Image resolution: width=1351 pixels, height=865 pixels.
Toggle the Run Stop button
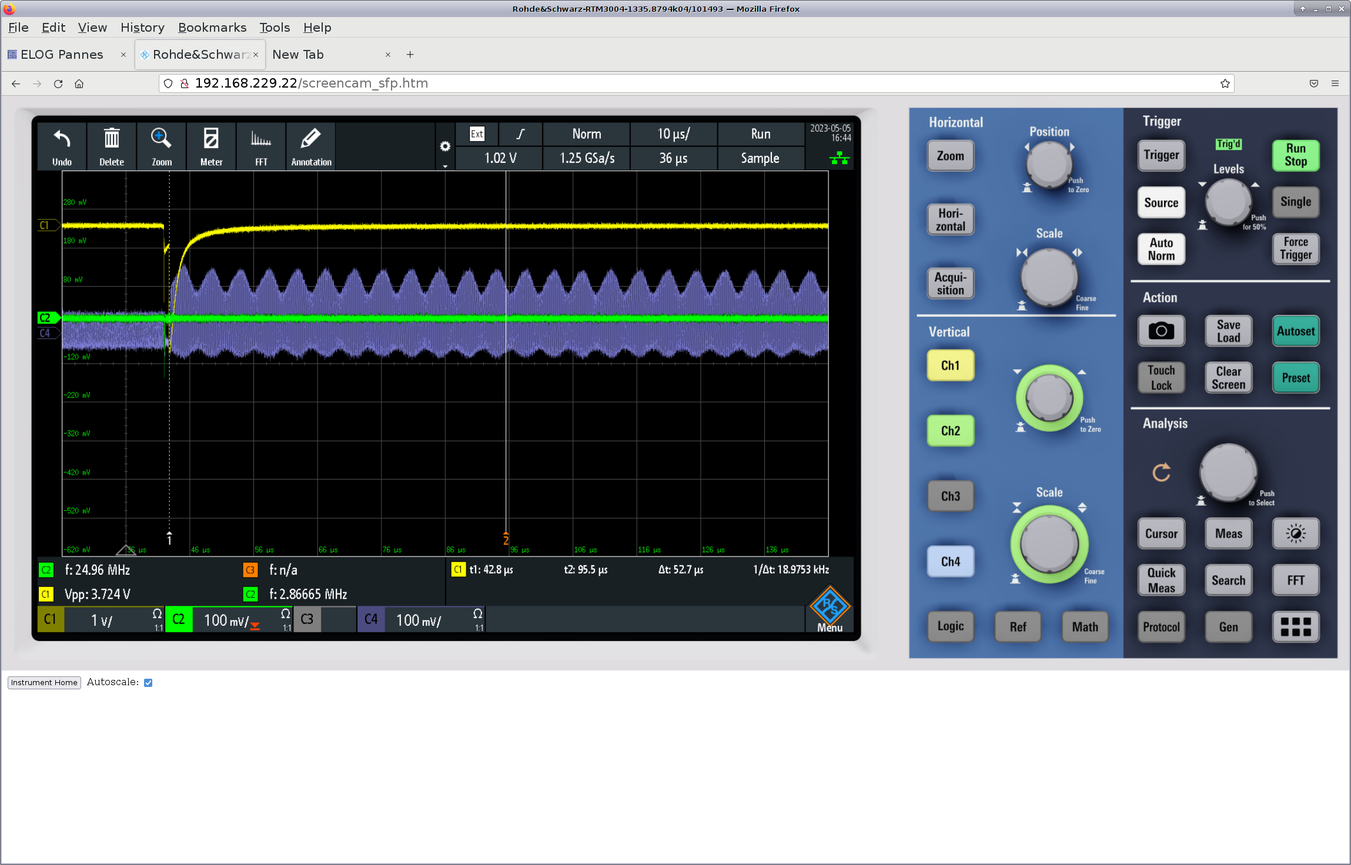pyautogui.click(x=1295, y=155)
